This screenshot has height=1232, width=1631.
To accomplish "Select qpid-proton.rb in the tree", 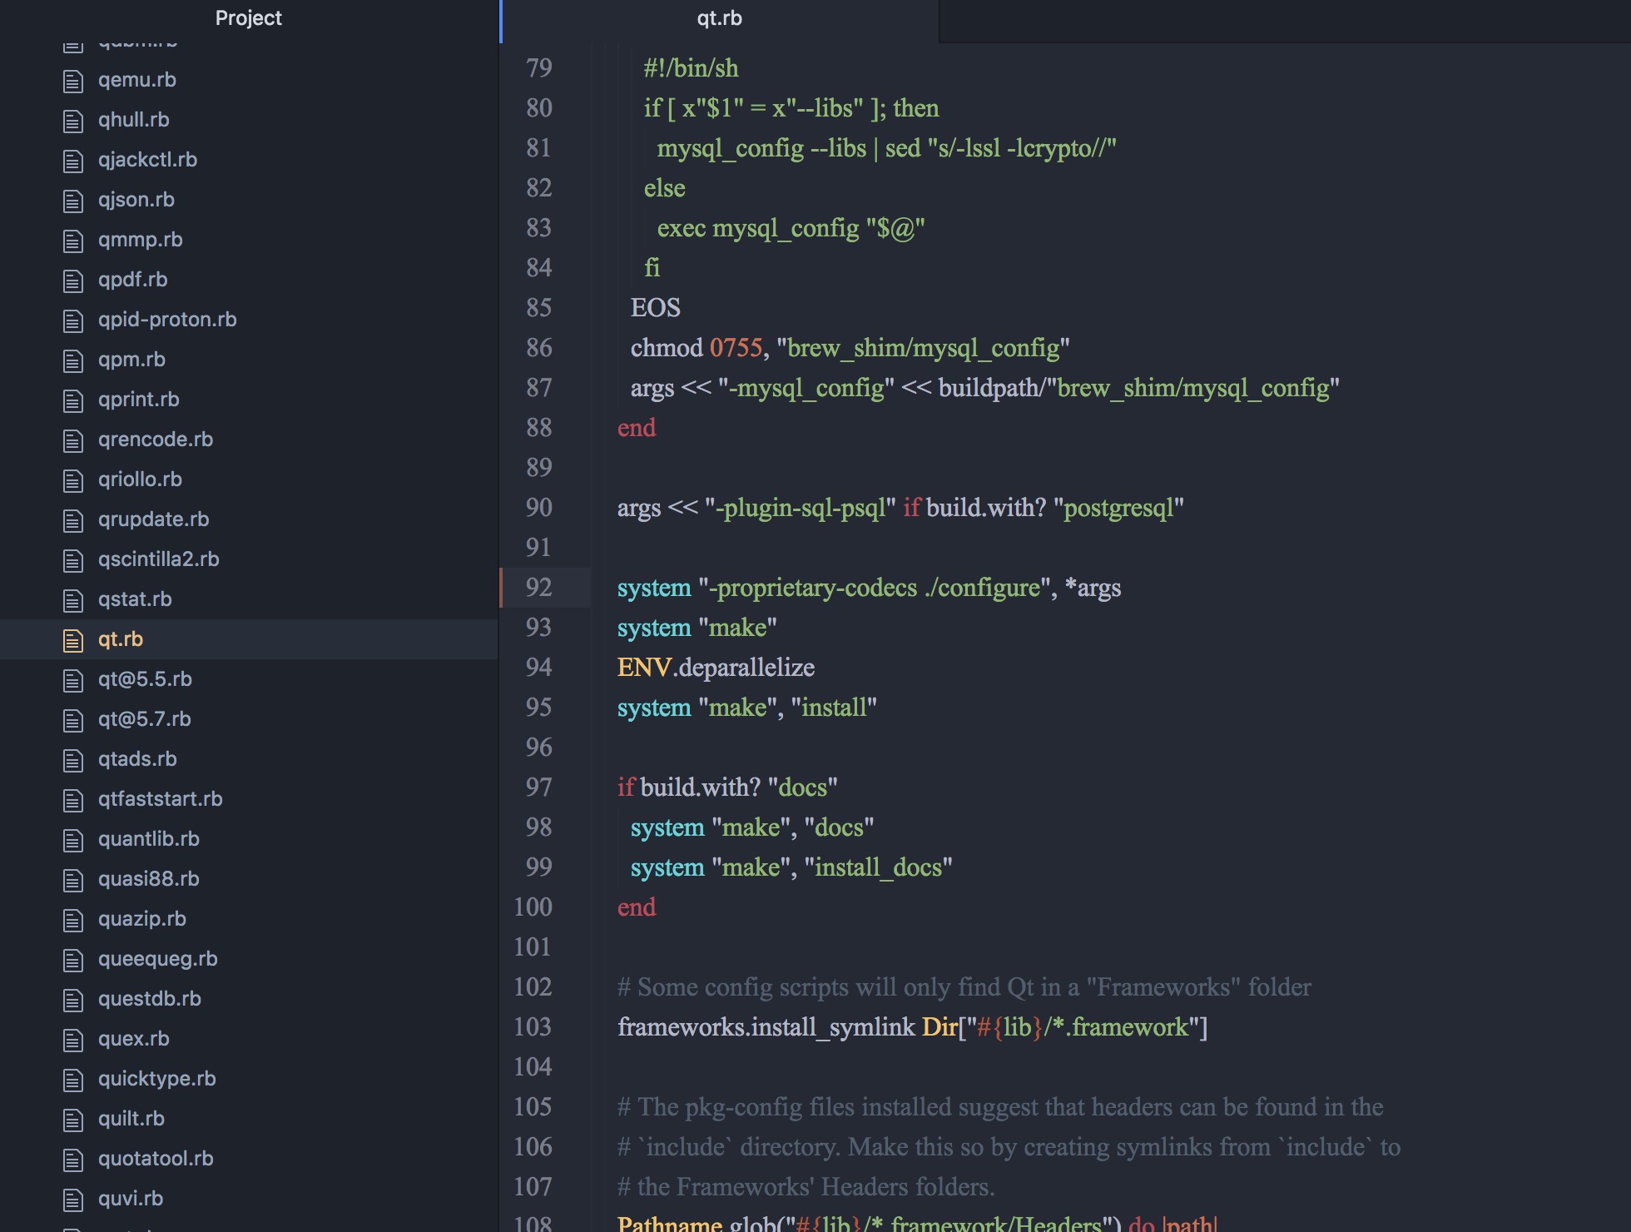I will (166, 320).
